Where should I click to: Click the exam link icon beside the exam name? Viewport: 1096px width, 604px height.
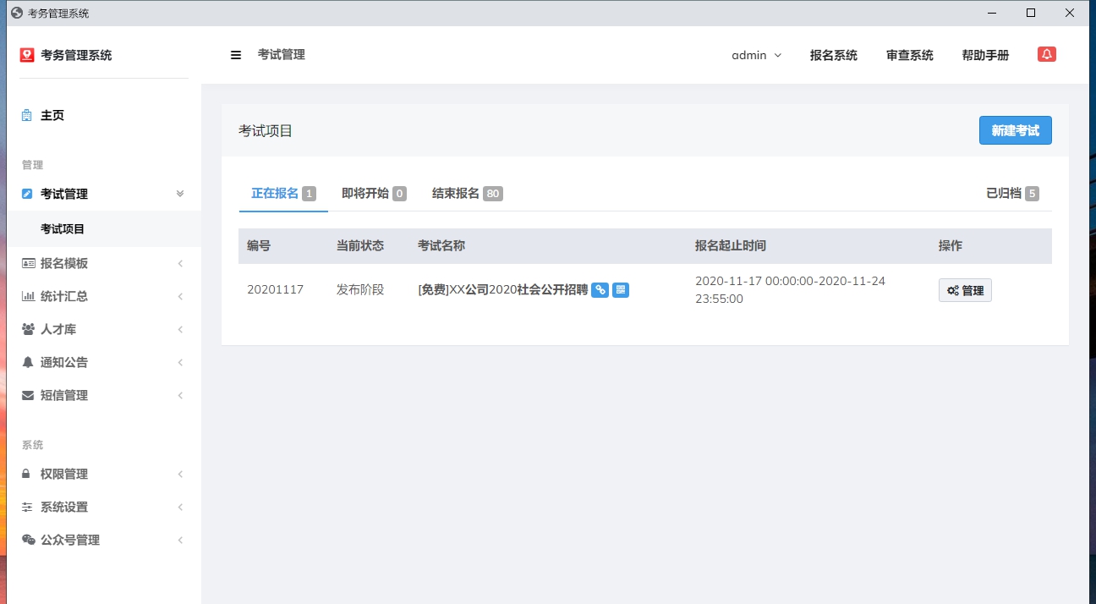600,289
